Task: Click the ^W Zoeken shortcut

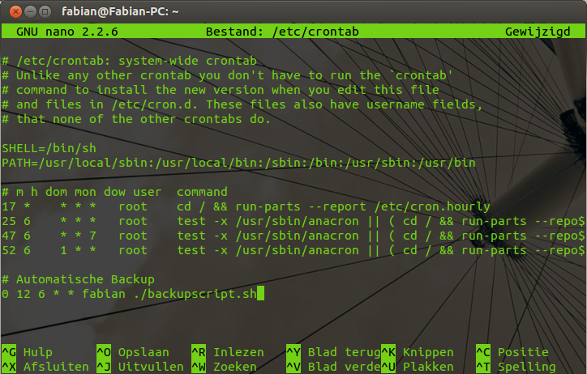Action: tap(224, 367)
